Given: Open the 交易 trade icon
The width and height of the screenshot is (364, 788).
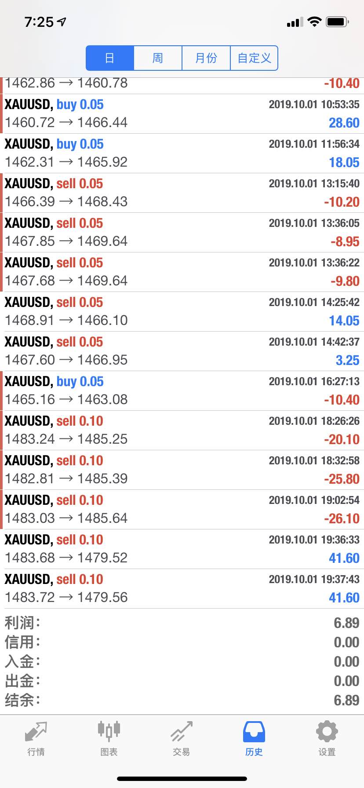Looking at the screenshot, I should tap(182, 731).
